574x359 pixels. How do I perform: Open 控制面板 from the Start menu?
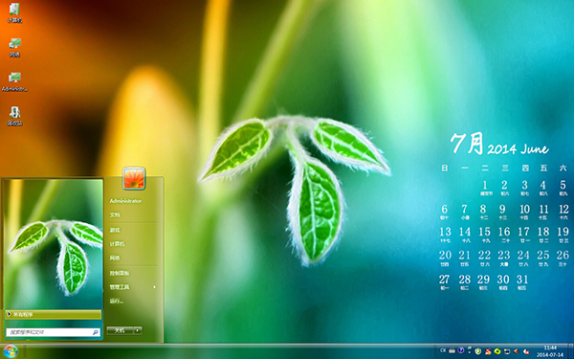click(x=120, y=273)
